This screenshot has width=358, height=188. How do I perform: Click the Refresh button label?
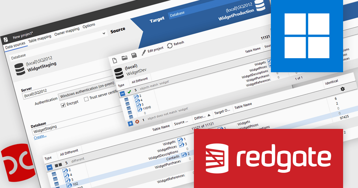179,44
